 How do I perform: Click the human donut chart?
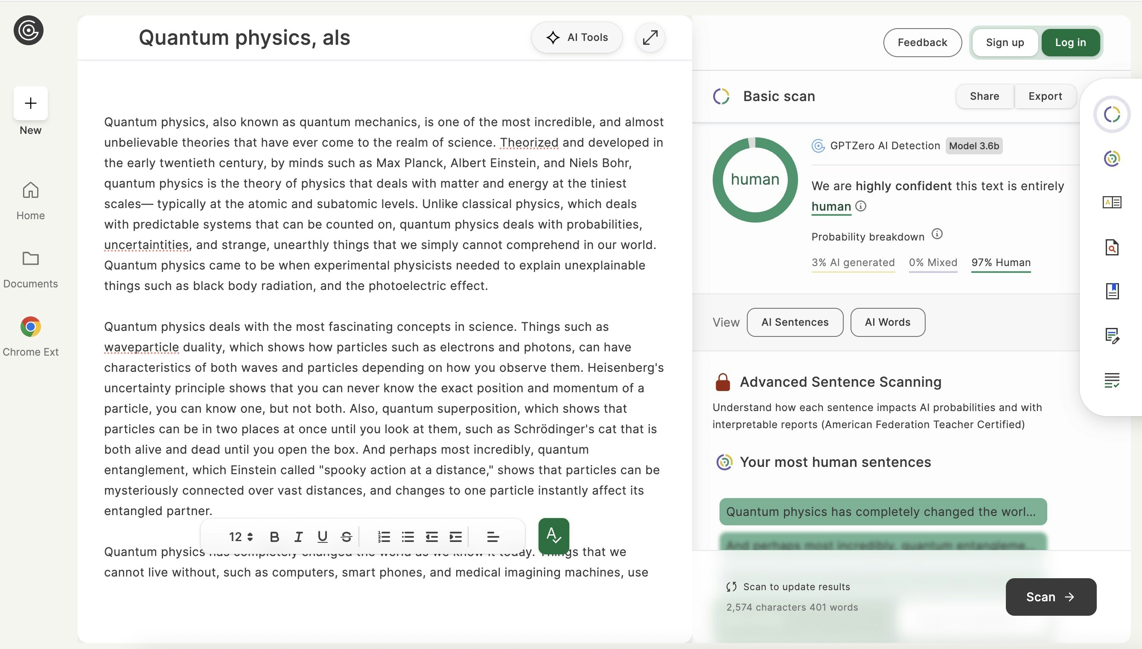tap(755, 180)
